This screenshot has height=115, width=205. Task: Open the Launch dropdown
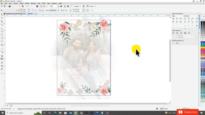coord(95,6)
